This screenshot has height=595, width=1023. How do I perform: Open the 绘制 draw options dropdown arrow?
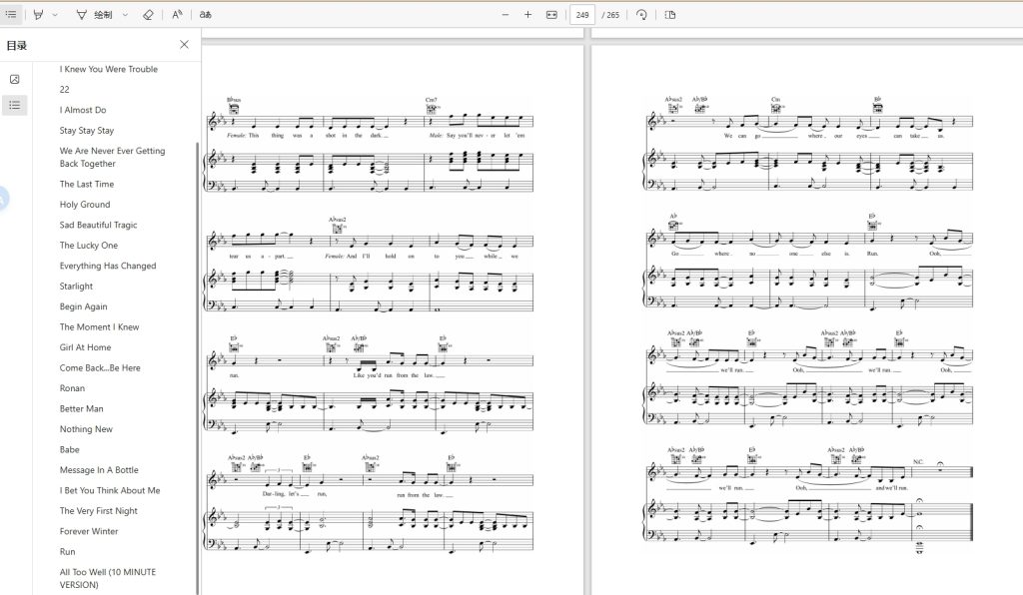[x=125, y=14]
